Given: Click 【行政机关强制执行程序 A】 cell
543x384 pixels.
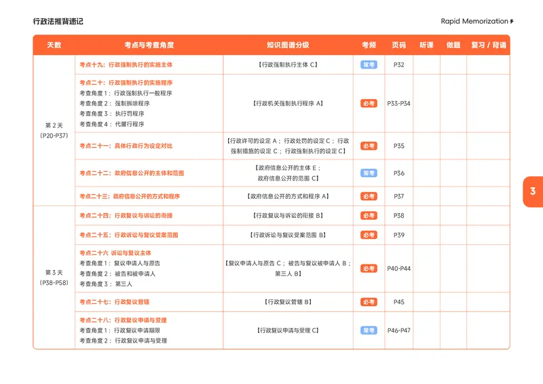Looking at the screenshot, I should (x=288, y=104).
